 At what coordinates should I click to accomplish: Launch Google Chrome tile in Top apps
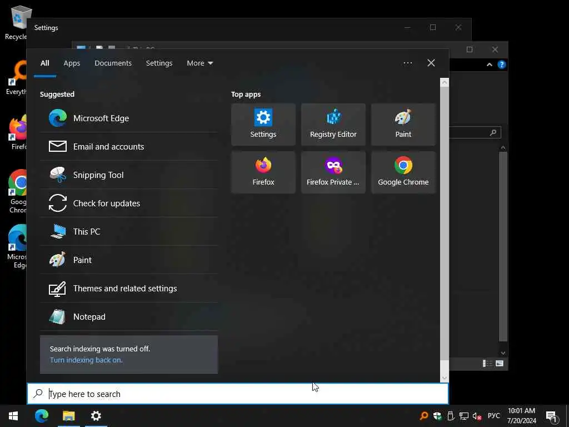[403, 172]
